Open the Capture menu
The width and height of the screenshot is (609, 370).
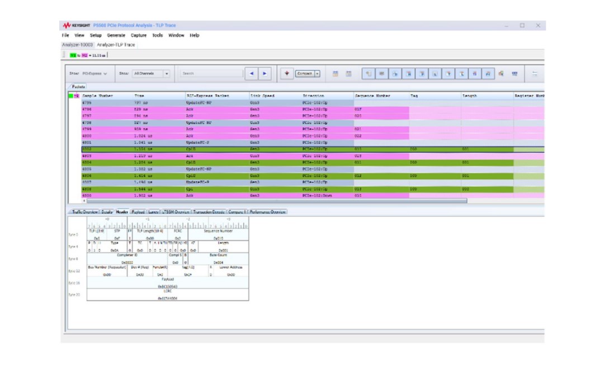pos(139,35)
